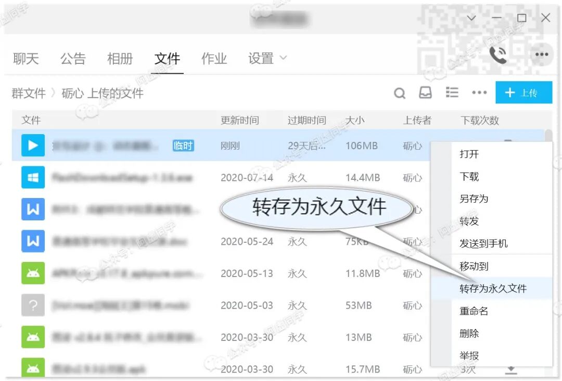562x381 pixels.
Task: Click the 2020-07-14 date cell
Action: pyautogui.click(x=247, y=178)
